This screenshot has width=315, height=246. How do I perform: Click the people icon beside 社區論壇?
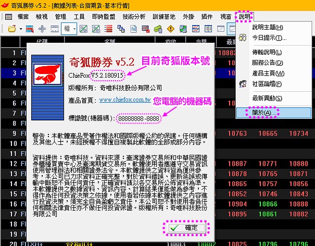[243, 84]
